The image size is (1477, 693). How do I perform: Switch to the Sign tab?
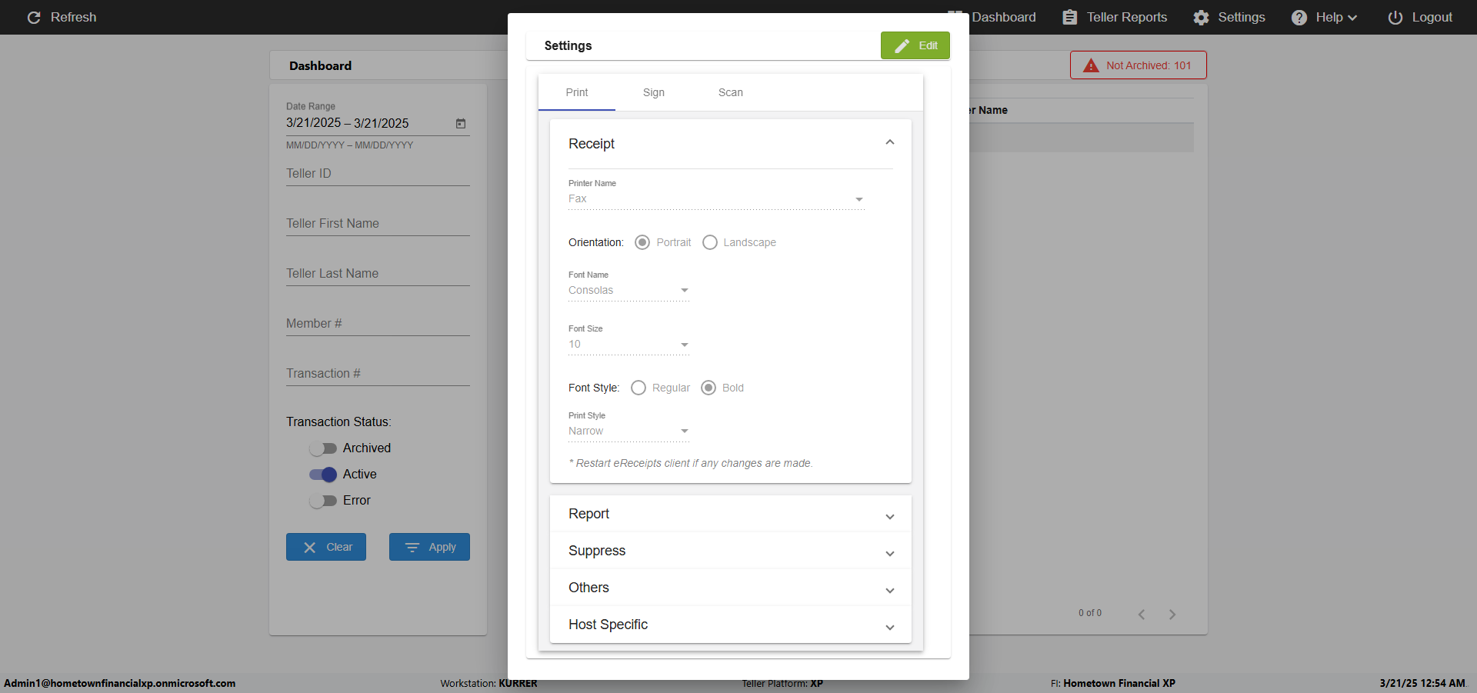[654, 92]
